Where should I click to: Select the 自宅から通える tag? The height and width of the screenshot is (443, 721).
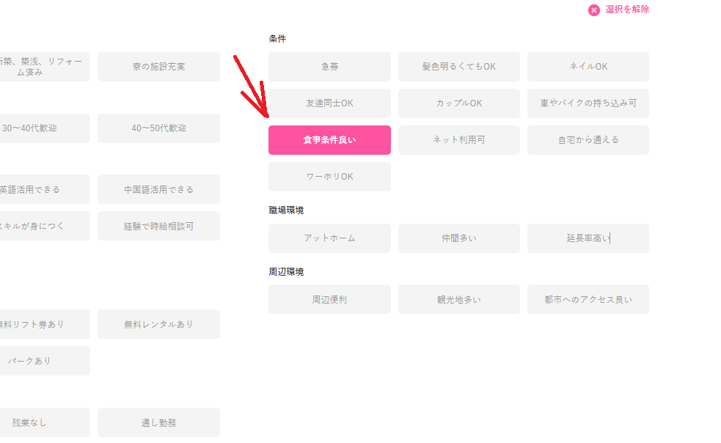click(588, 140)
